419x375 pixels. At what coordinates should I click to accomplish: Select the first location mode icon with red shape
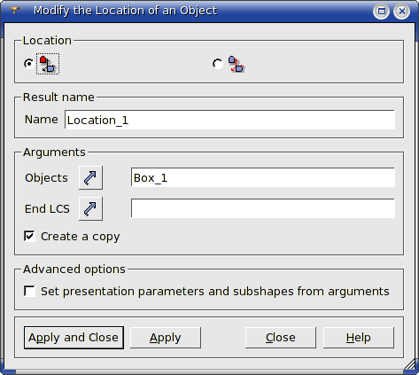pos(48,64)
